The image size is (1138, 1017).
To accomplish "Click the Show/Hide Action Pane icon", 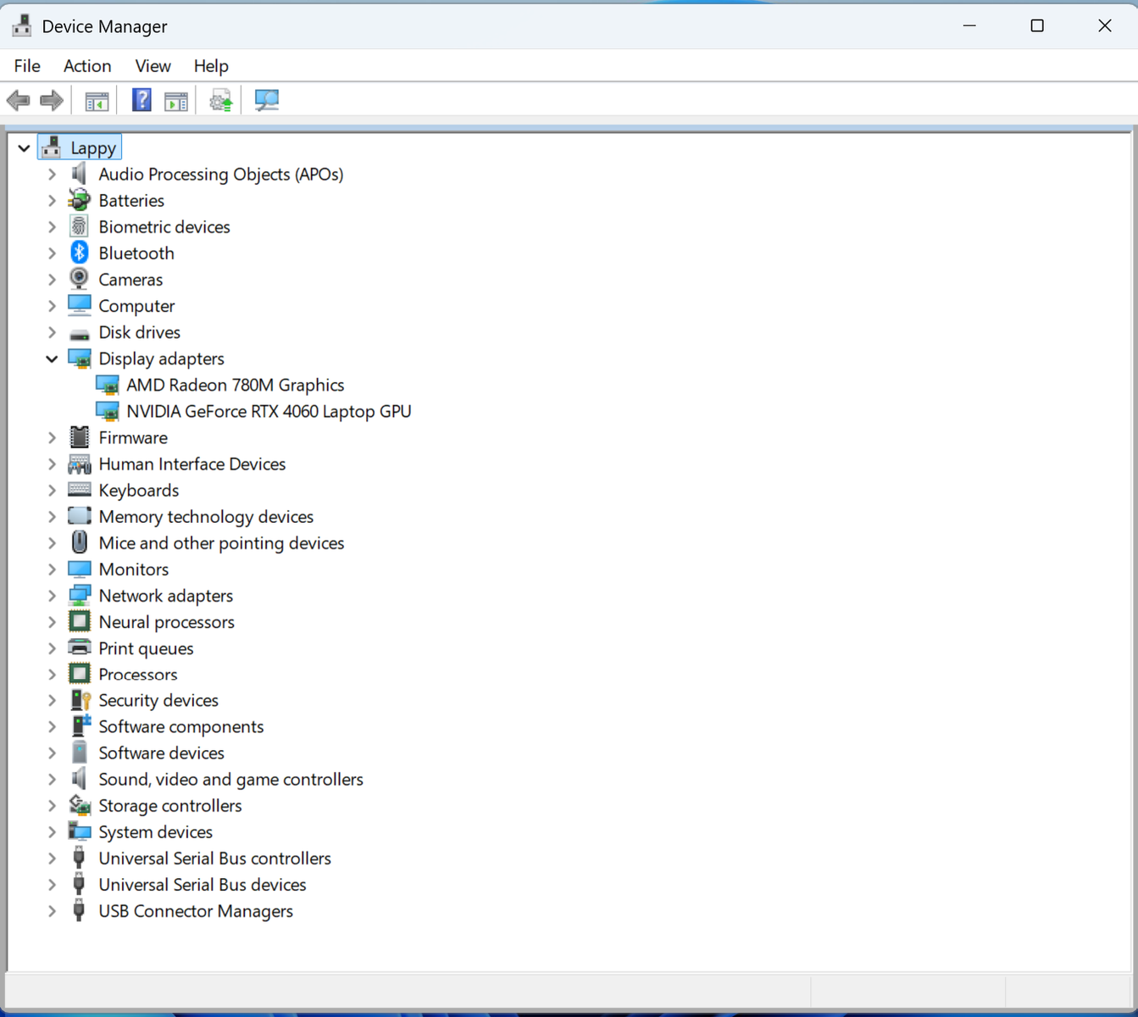I will [x=176, y=101].
